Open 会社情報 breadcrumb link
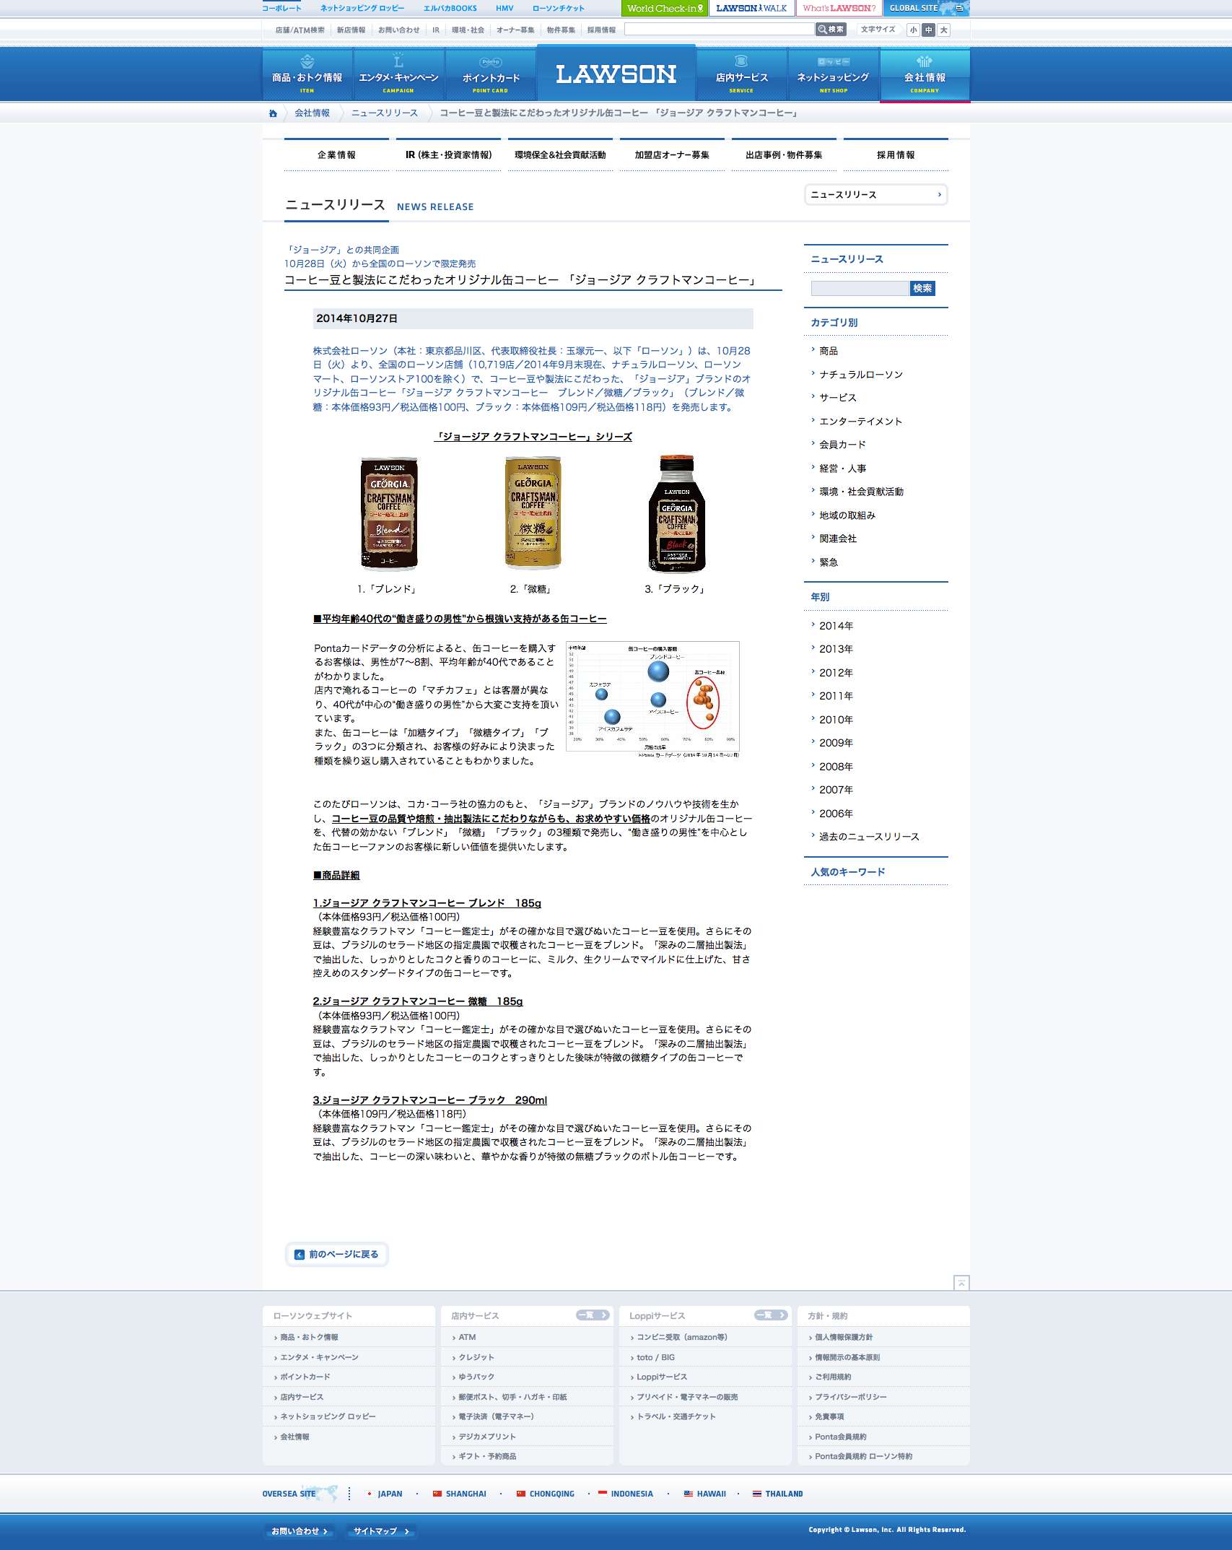Image resolution: width=1232 pixels, height=1550 pixels. 312,113
